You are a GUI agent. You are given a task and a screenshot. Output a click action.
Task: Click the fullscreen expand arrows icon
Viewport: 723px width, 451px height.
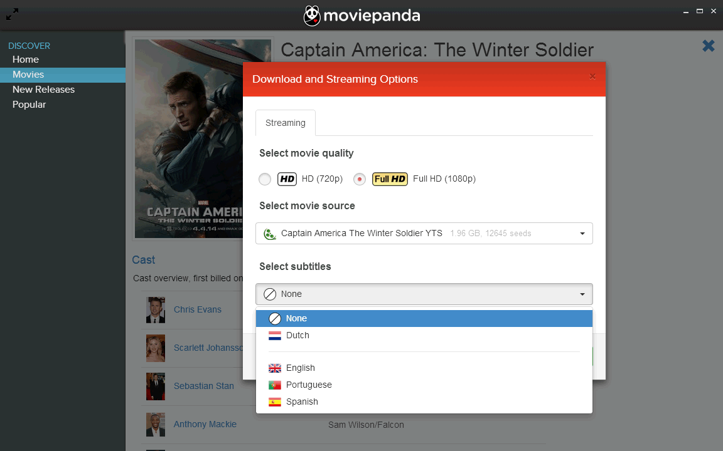12,14
